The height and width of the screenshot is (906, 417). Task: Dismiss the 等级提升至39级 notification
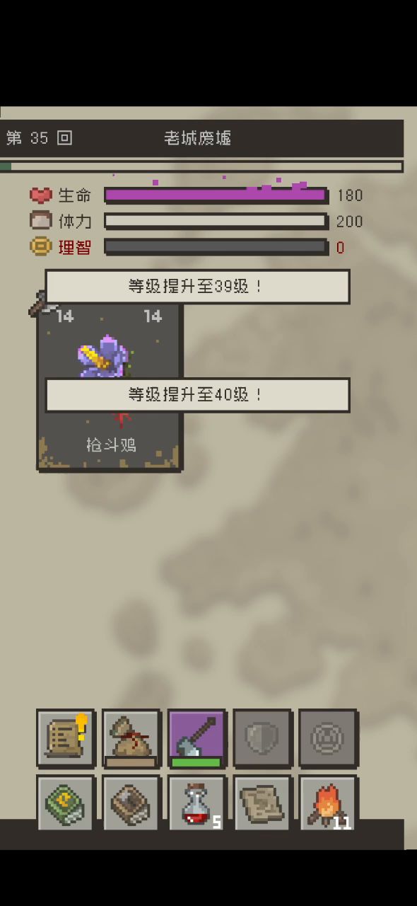pyautogui.click(x=197, y=287)
